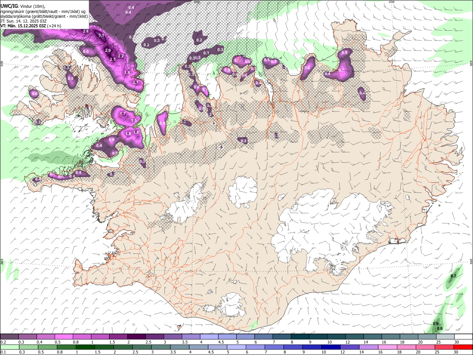
Task: Click the 'IT: Sun. 14. 12. 2025 03Z' line
Action: (x=23, y=21)
